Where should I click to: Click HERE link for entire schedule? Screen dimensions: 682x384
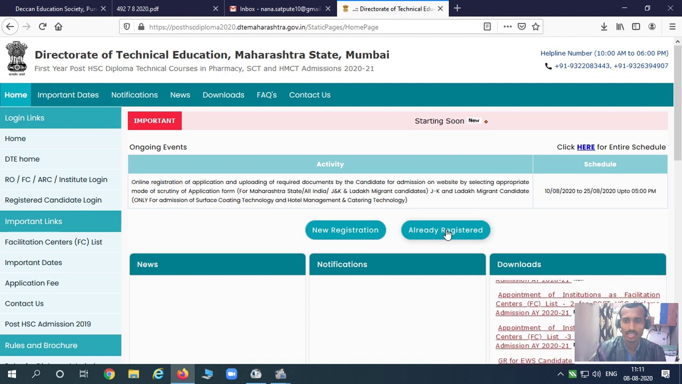point(586,147)
